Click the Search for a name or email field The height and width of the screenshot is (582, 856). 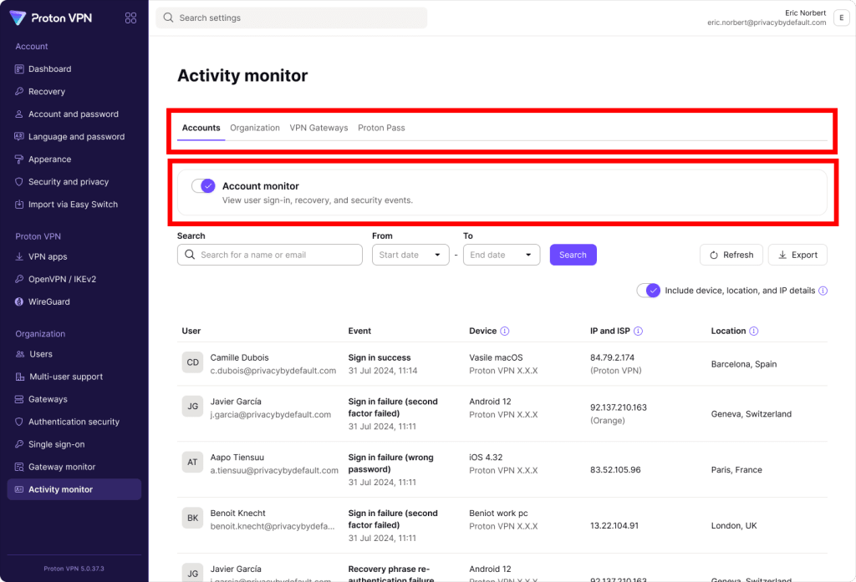point(270,255)
